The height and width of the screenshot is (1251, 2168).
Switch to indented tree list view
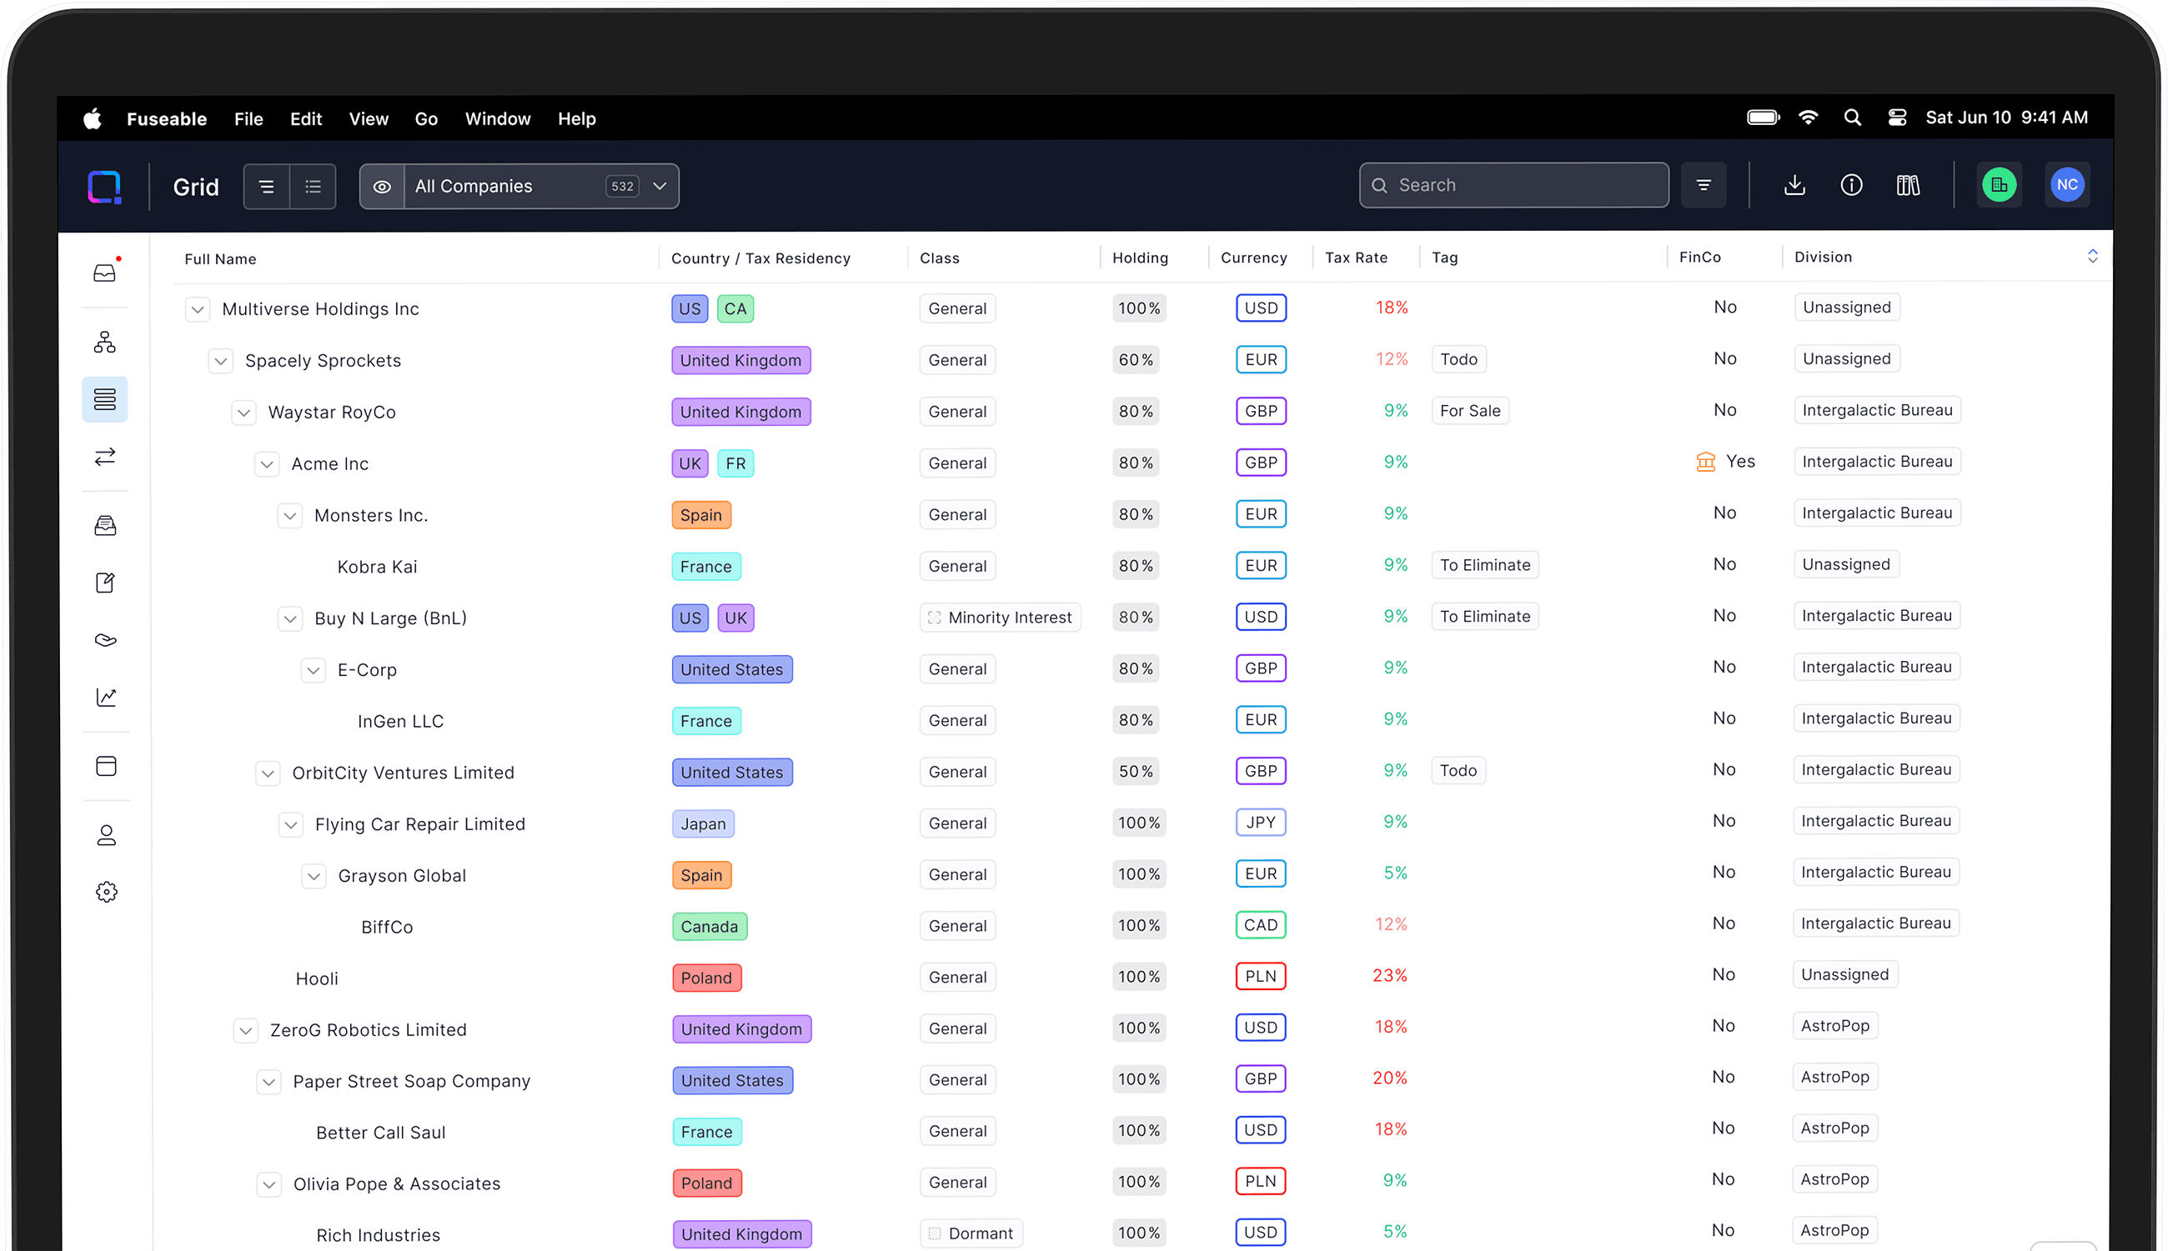[267, 187]
